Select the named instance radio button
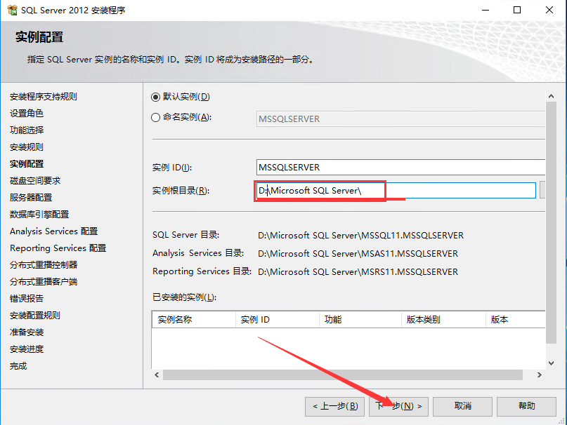The image size is (567, 425). 155,117
